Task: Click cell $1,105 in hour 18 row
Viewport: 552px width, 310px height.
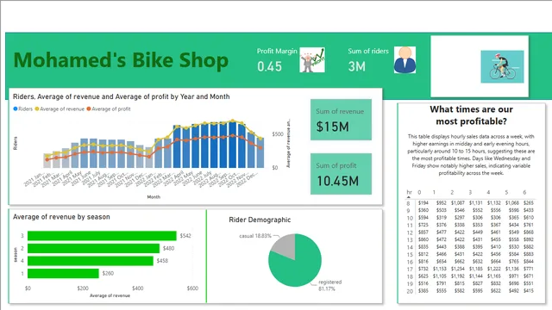Action: [x=440, y=276]
